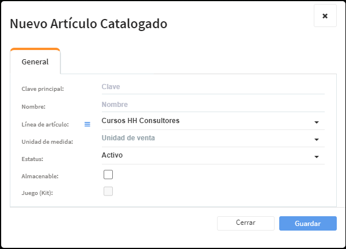
Task: Click the Clave principal label
Action: [x=43, y=89]
